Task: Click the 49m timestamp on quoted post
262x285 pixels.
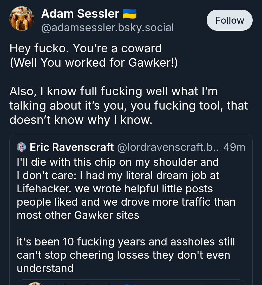Action: click(234, 147)
